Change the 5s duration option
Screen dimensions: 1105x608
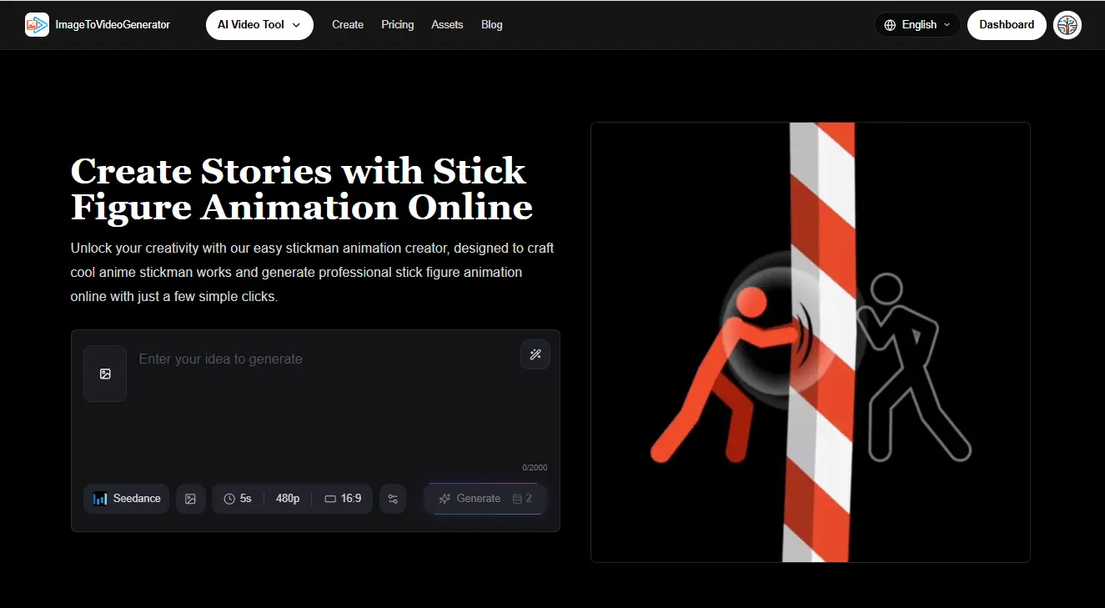[x=238, y=499]
